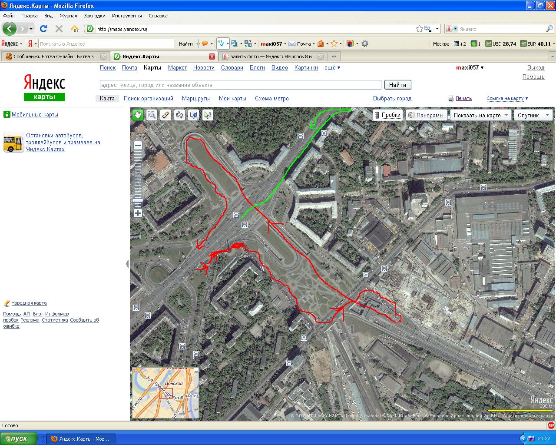Open the Спутник map type dropdown
This screenshot has width=556, height=445.
pos(533,115)
